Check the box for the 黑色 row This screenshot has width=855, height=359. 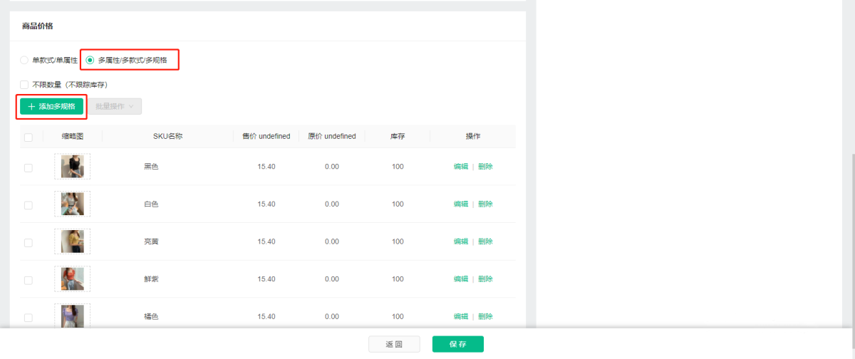coord(28,167)
